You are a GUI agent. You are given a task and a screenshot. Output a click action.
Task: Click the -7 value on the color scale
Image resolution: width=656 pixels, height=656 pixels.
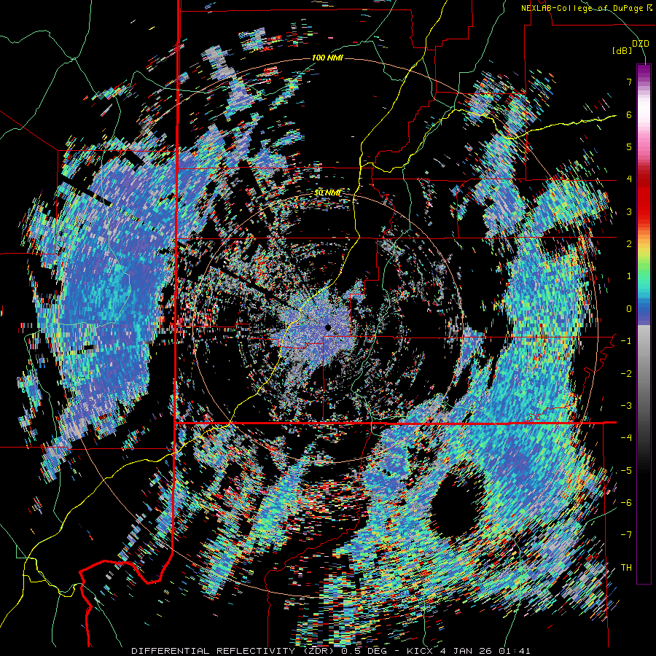click(626, 535)
